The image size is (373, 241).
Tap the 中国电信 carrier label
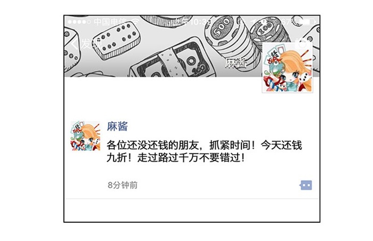tap(110, 22)
